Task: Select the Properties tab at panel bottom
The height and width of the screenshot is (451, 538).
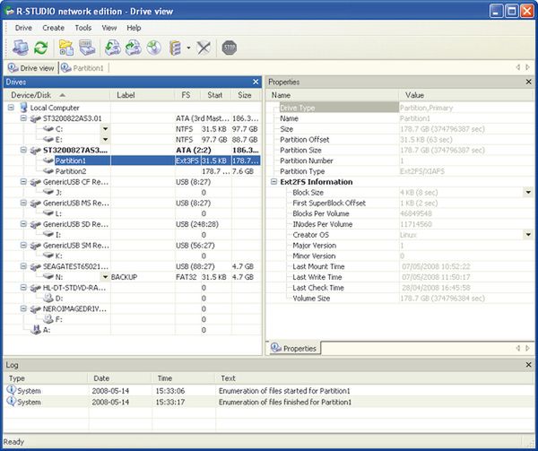Action: (294, 348)
